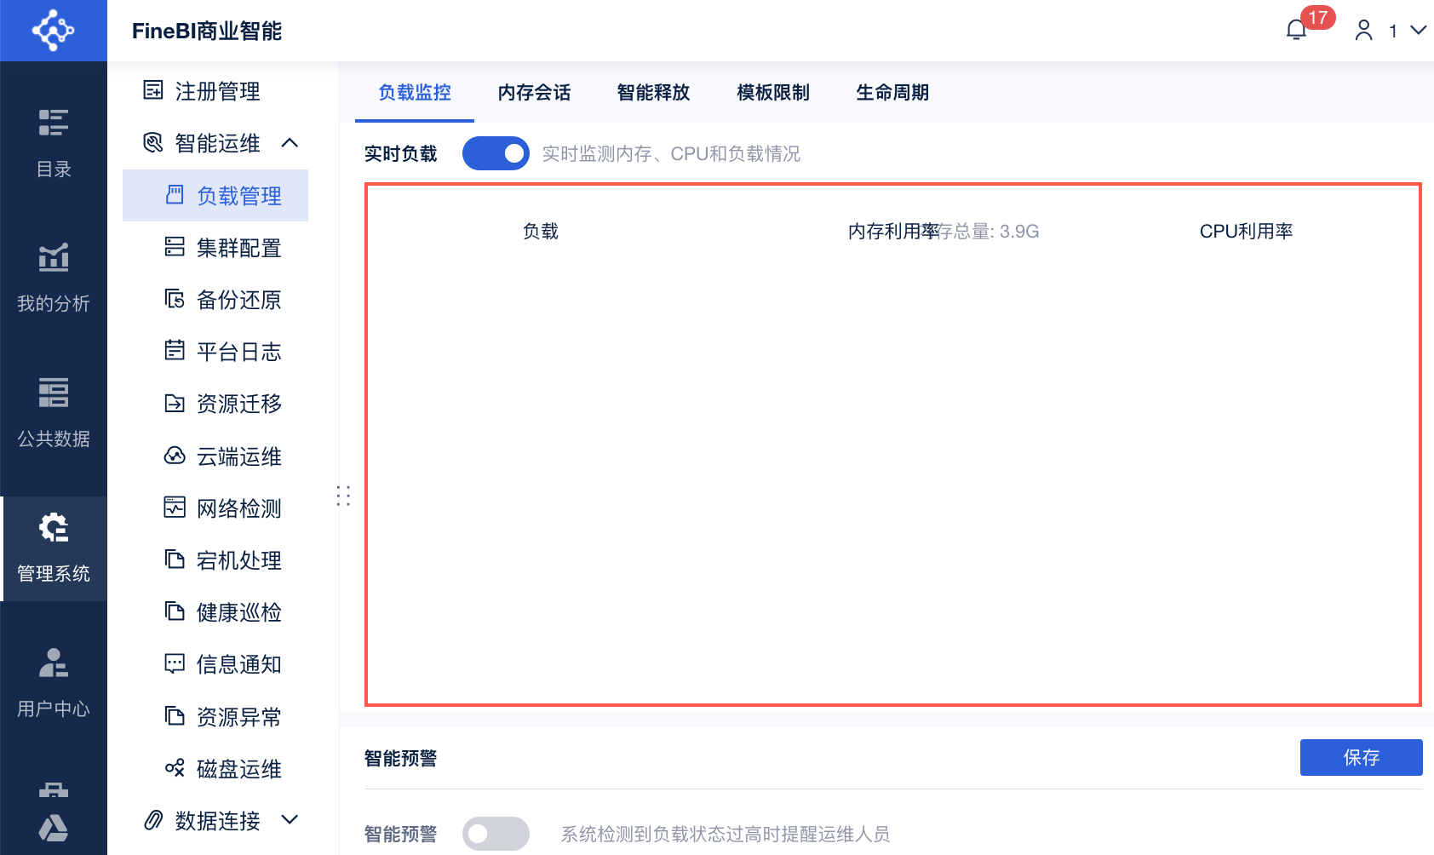Click the 宕机处理 menu label
The image size is (1434, 855).
coord(239,560)
